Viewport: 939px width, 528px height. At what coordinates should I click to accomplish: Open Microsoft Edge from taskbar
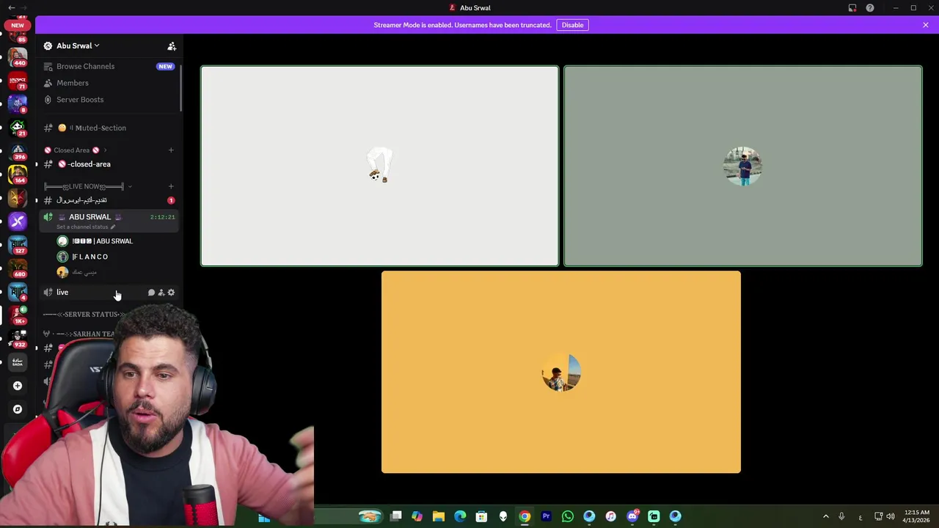(x=460, y=516)
